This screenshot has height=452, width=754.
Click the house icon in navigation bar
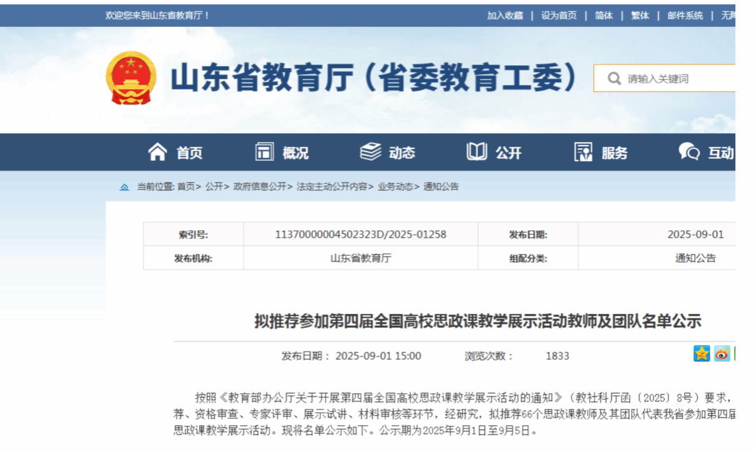click(157, 152)
